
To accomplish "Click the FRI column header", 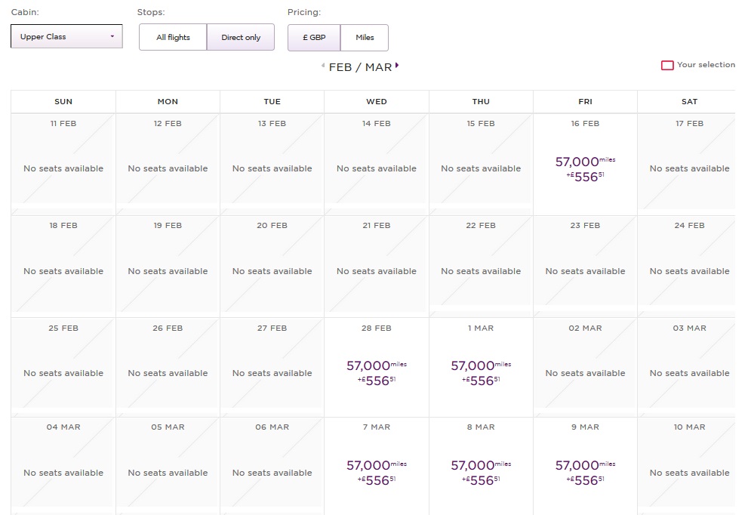I will pos(585,101).
